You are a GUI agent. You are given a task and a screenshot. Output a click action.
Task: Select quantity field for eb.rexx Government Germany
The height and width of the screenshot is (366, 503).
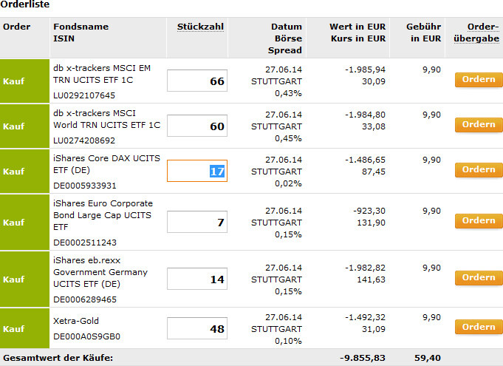click(x=196, y=279)
